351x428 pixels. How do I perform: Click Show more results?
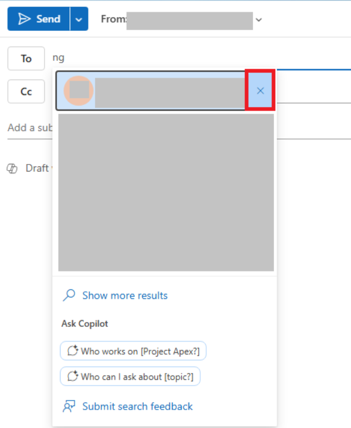(x=125, y=295)
